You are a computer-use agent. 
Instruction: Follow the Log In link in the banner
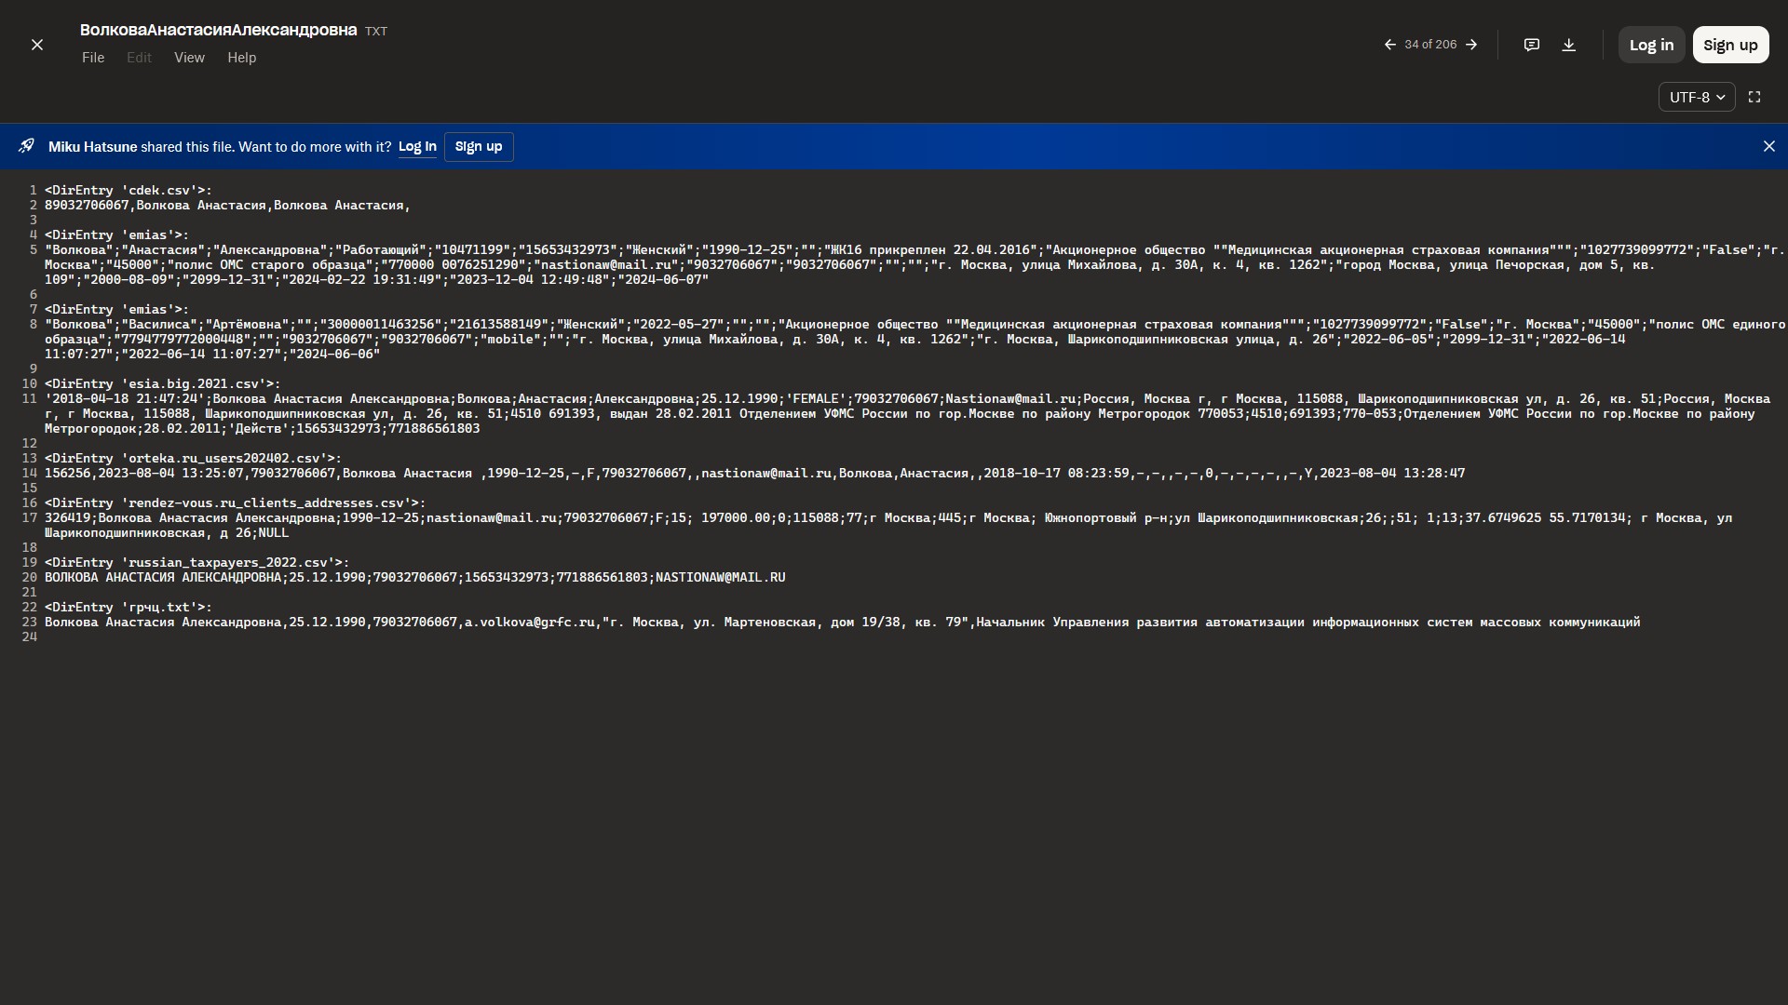pos(417,146)
